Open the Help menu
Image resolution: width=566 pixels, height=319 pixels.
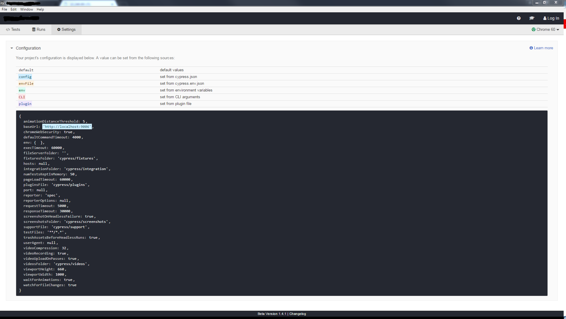coord(40,9)
